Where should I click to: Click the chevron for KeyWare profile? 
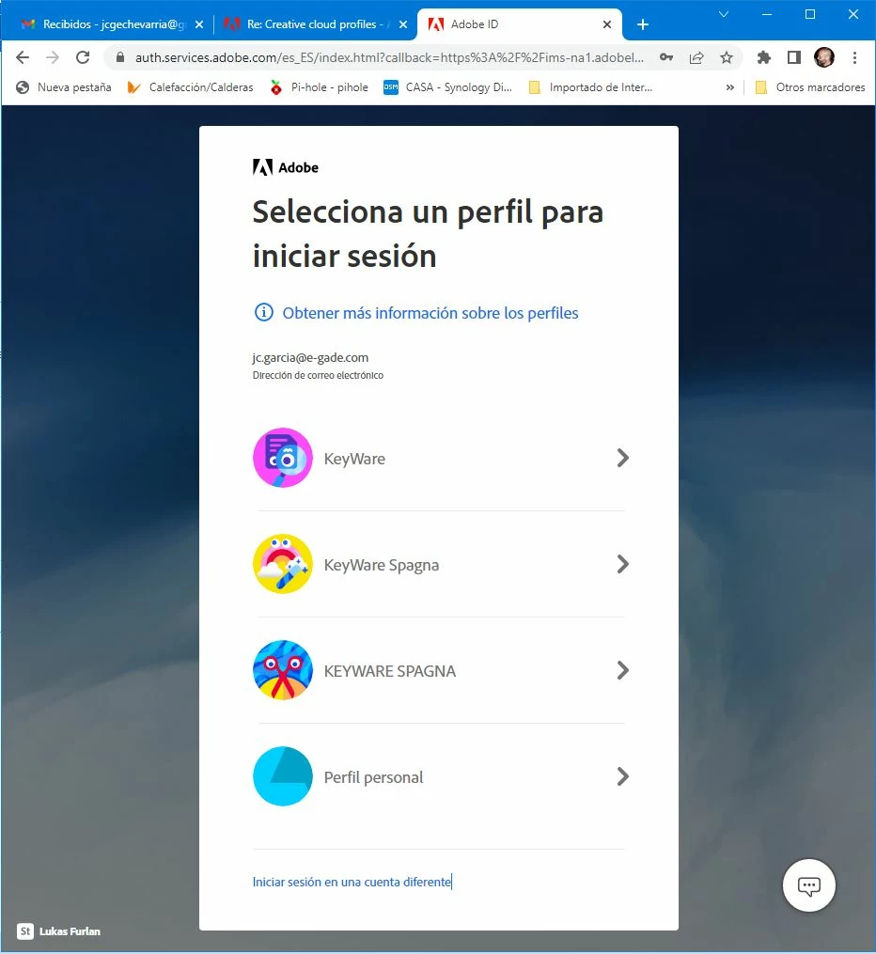(x=622, y=458)
